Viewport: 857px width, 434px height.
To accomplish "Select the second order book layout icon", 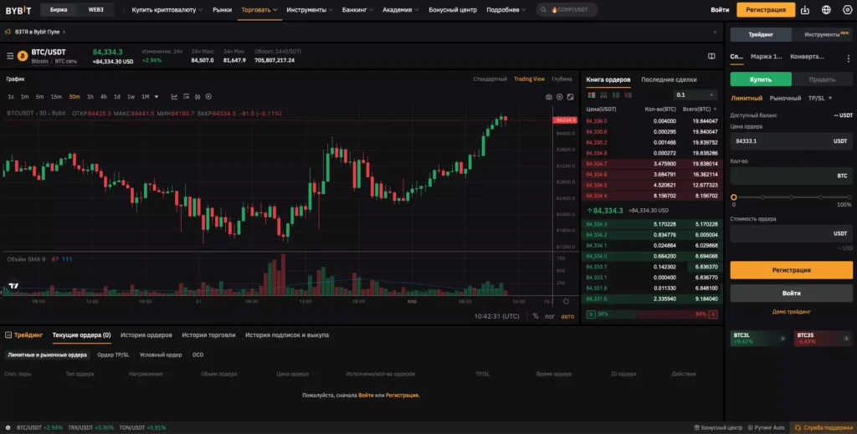I will pos(603,95).
